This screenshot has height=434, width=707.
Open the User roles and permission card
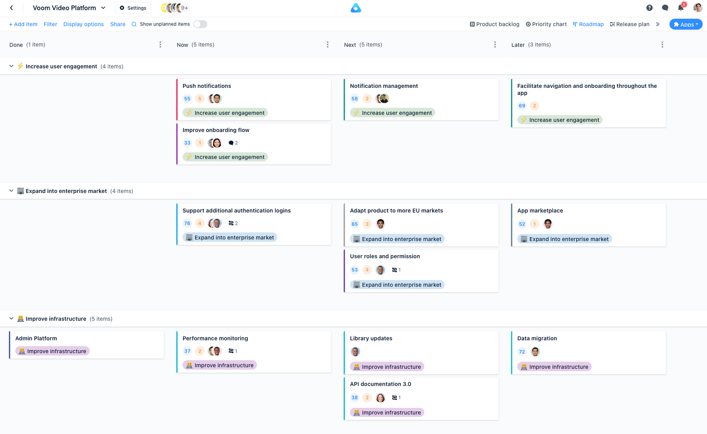422,271
